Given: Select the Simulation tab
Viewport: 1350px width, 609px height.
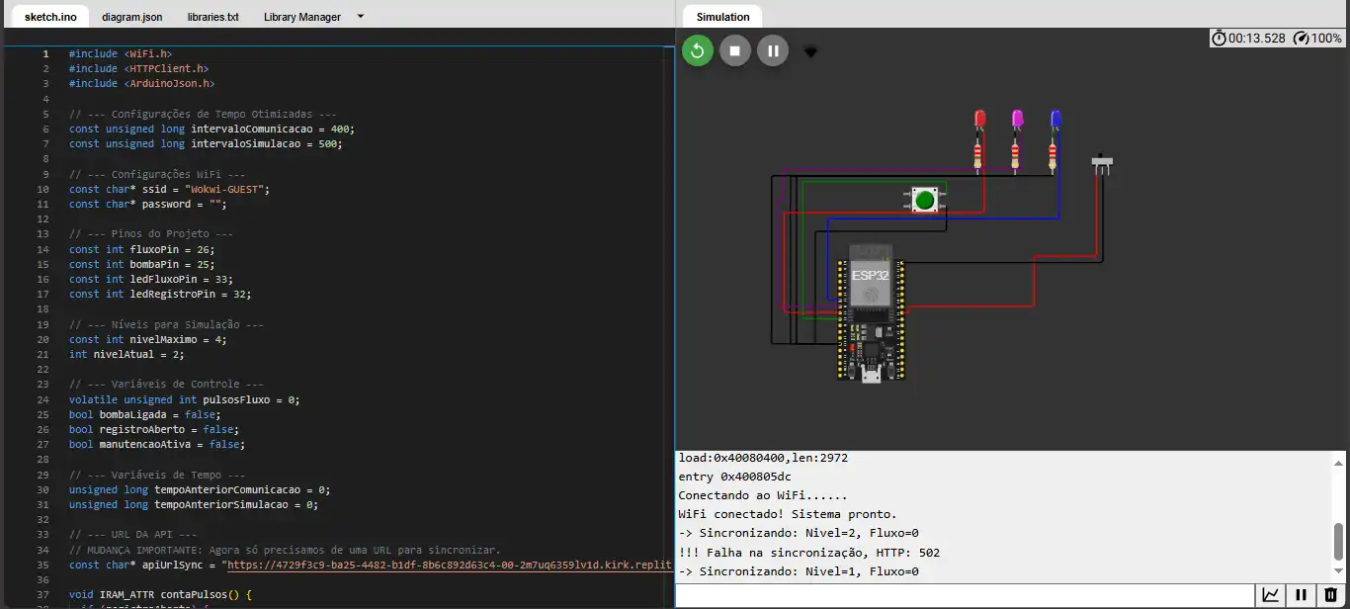Looking at the screenshot, I should (x=723, y=17).
